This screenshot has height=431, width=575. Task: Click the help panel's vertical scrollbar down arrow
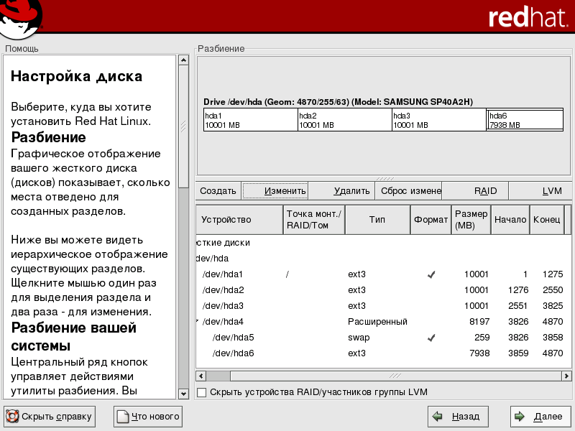click(183, 393)
